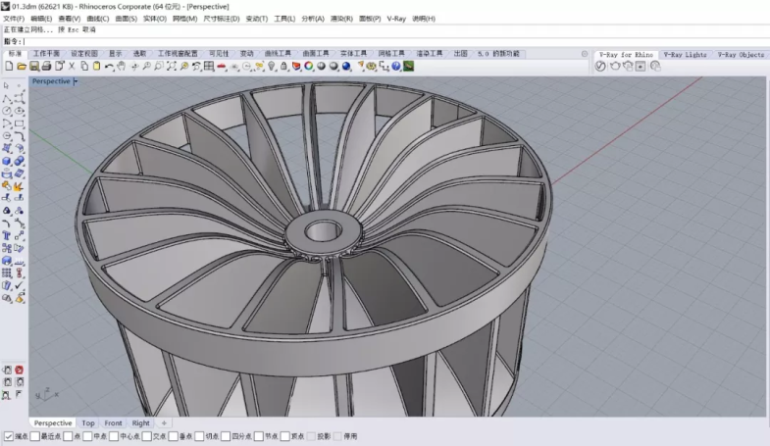Click the Print icon in toolbar
The image size is (770, 446).
(x=45, y=67)
